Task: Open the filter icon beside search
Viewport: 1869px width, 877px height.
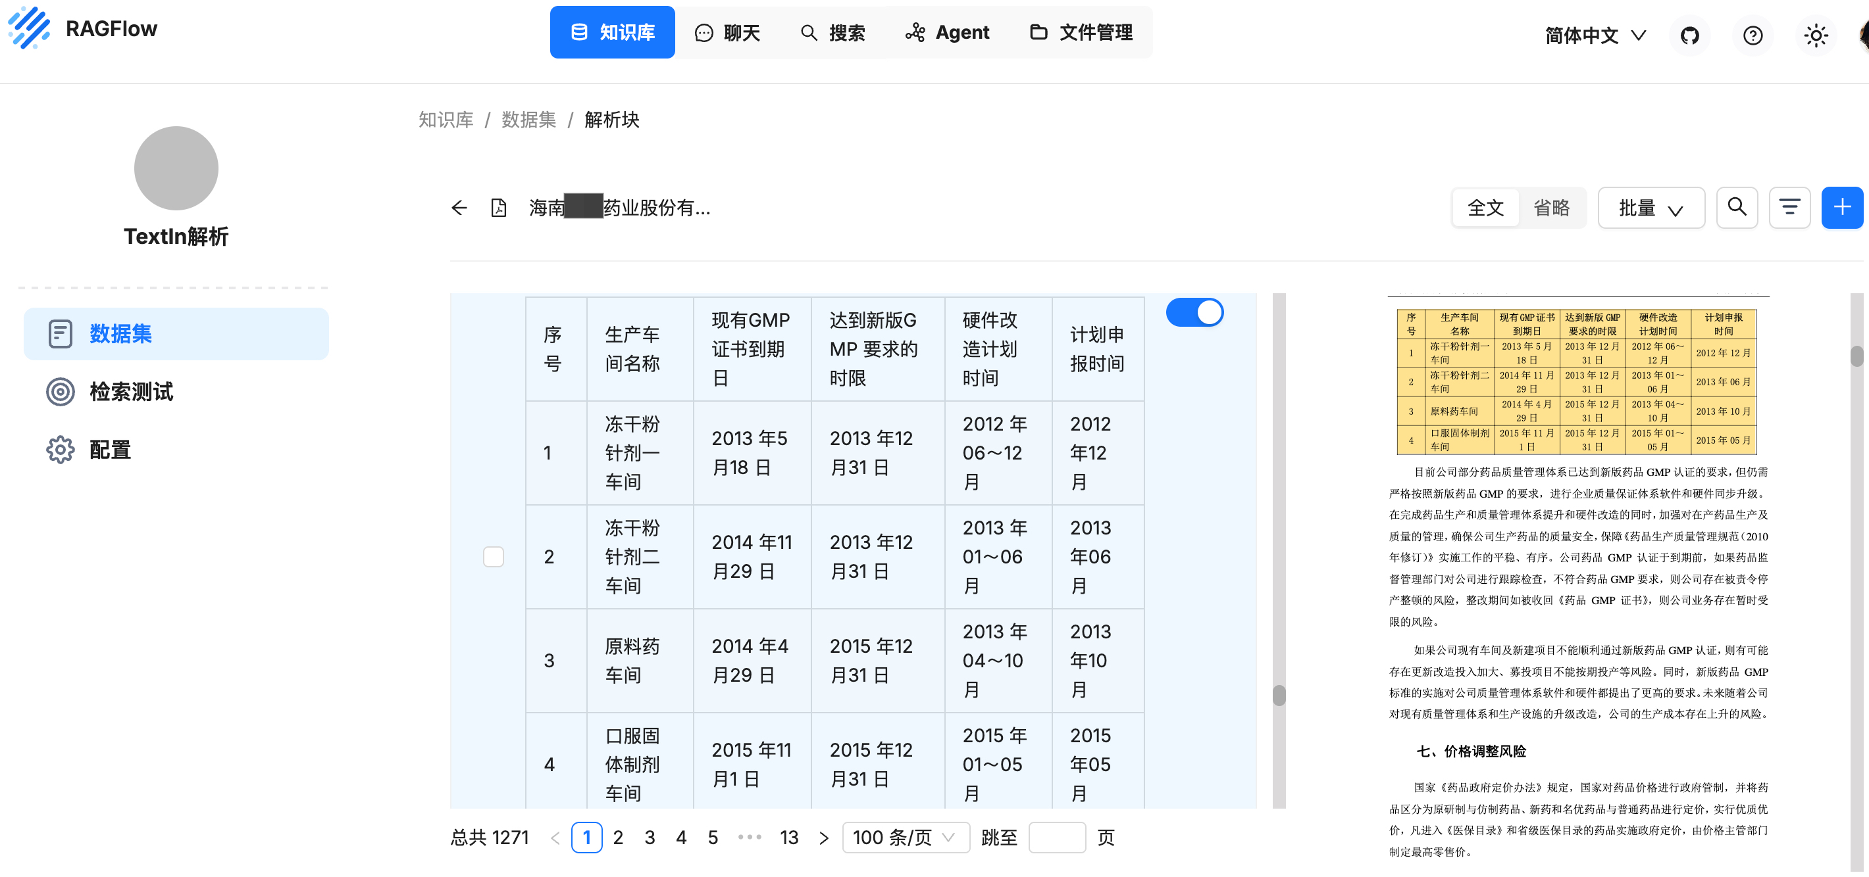Action: (1790, 207)
